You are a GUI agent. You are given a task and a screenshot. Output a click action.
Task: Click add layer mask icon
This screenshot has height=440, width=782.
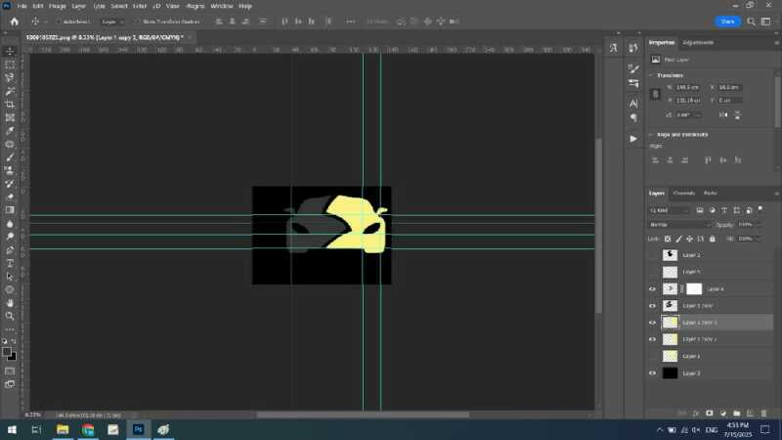[x=710, y=413]
